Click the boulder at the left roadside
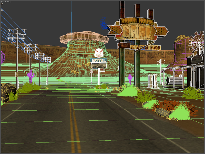The width and height of the screenshot is (205, 154). click(8, 91)
